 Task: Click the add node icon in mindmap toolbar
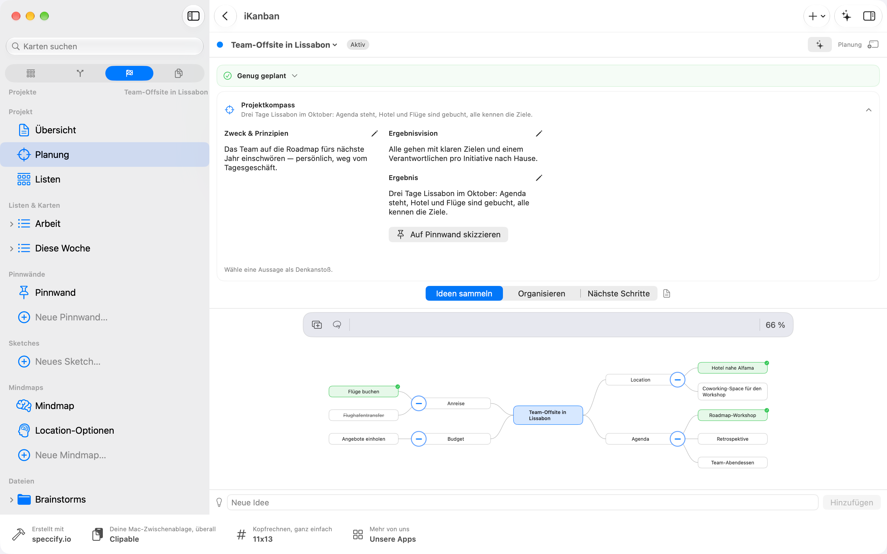pyautogui.click(x=317, y=325)
